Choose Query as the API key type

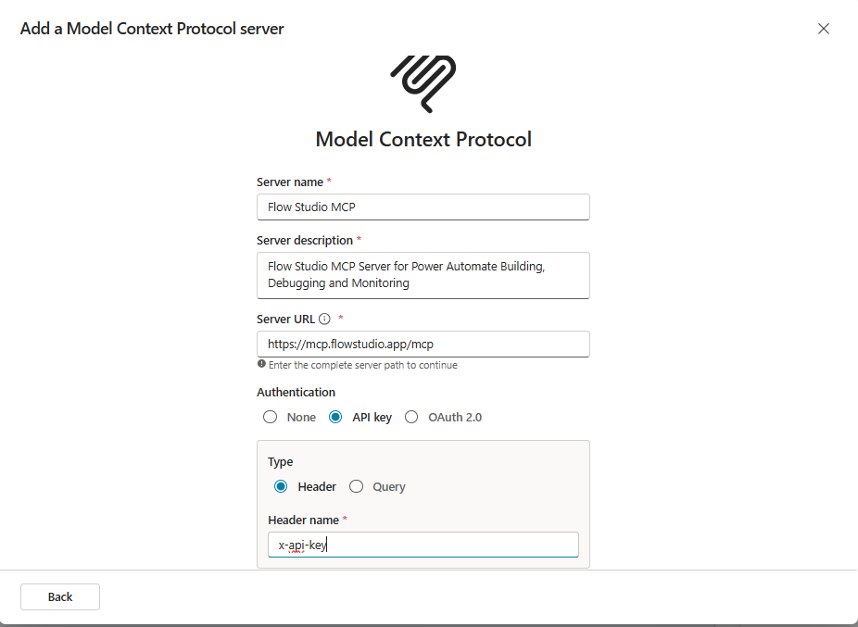point(356,486)
